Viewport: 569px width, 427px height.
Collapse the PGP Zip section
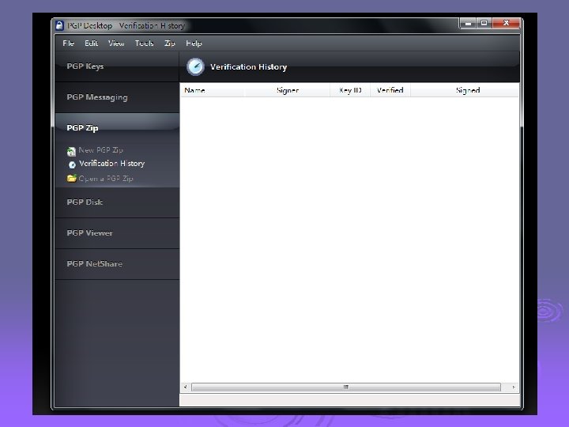(117, 128)
